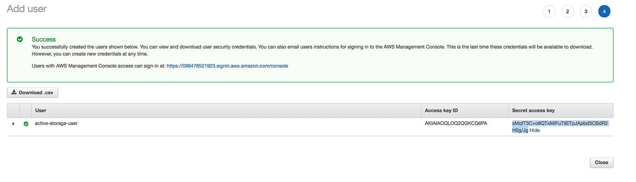Click the Access key ID column header
Screen dimensions: 636x182
coord(441,110)
